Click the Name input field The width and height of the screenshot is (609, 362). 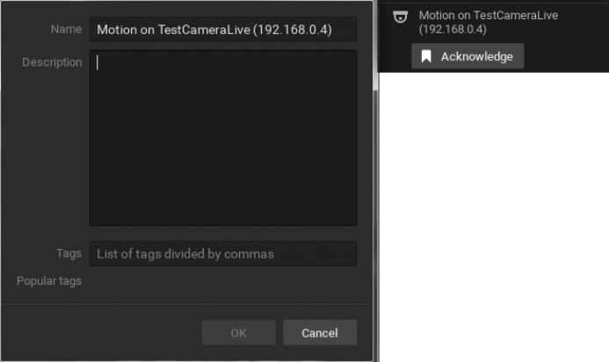223,30
